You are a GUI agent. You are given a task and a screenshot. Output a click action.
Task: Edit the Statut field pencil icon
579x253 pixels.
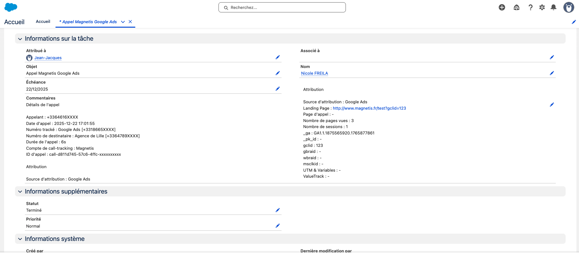[x=278, y=210]
